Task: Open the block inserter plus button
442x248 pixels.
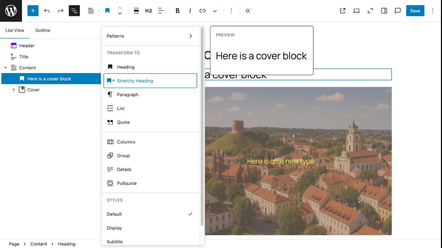Action: tap(33, 11)
